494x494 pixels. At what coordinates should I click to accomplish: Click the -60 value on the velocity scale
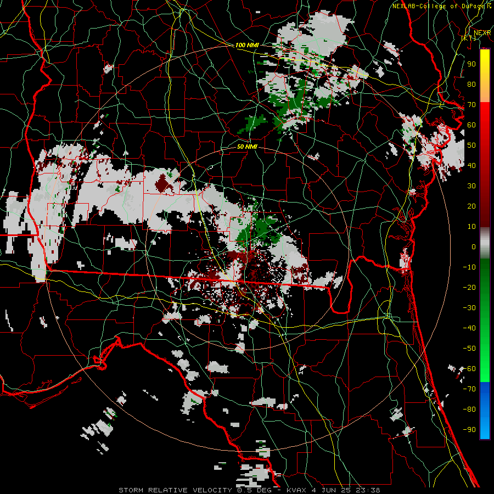(469, 369)
